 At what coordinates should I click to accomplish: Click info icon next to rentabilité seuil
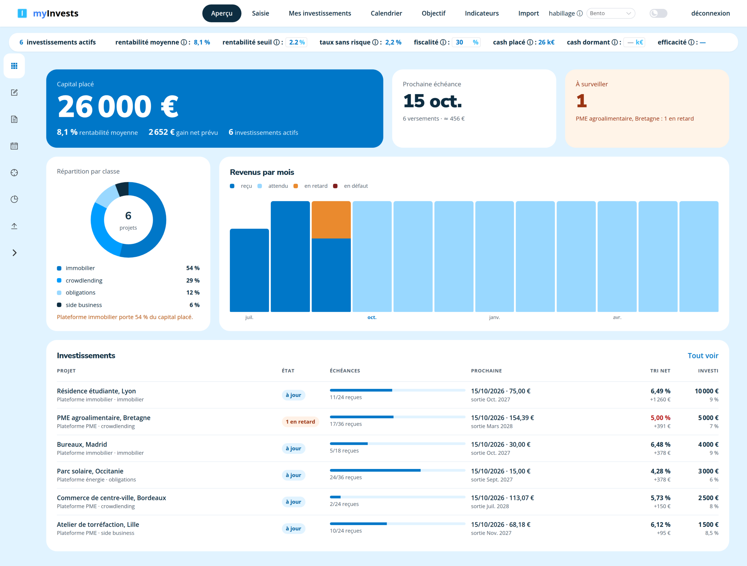(x=276, y=42)
